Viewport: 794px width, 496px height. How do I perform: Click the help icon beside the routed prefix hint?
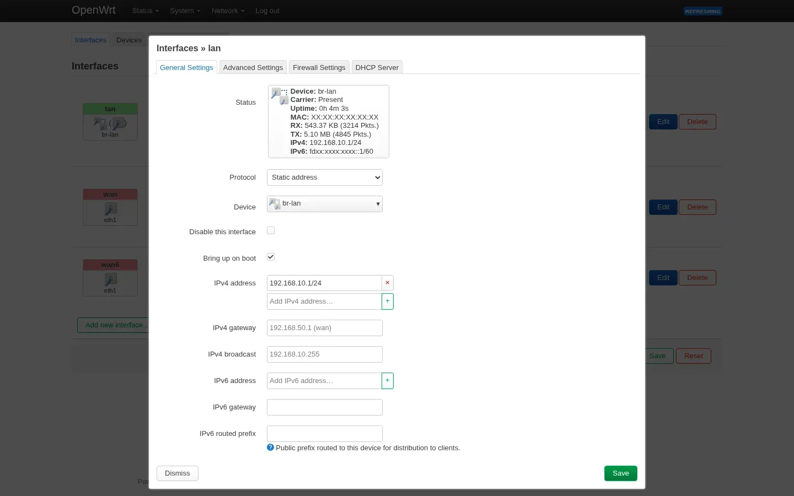[x=270, y=448]
